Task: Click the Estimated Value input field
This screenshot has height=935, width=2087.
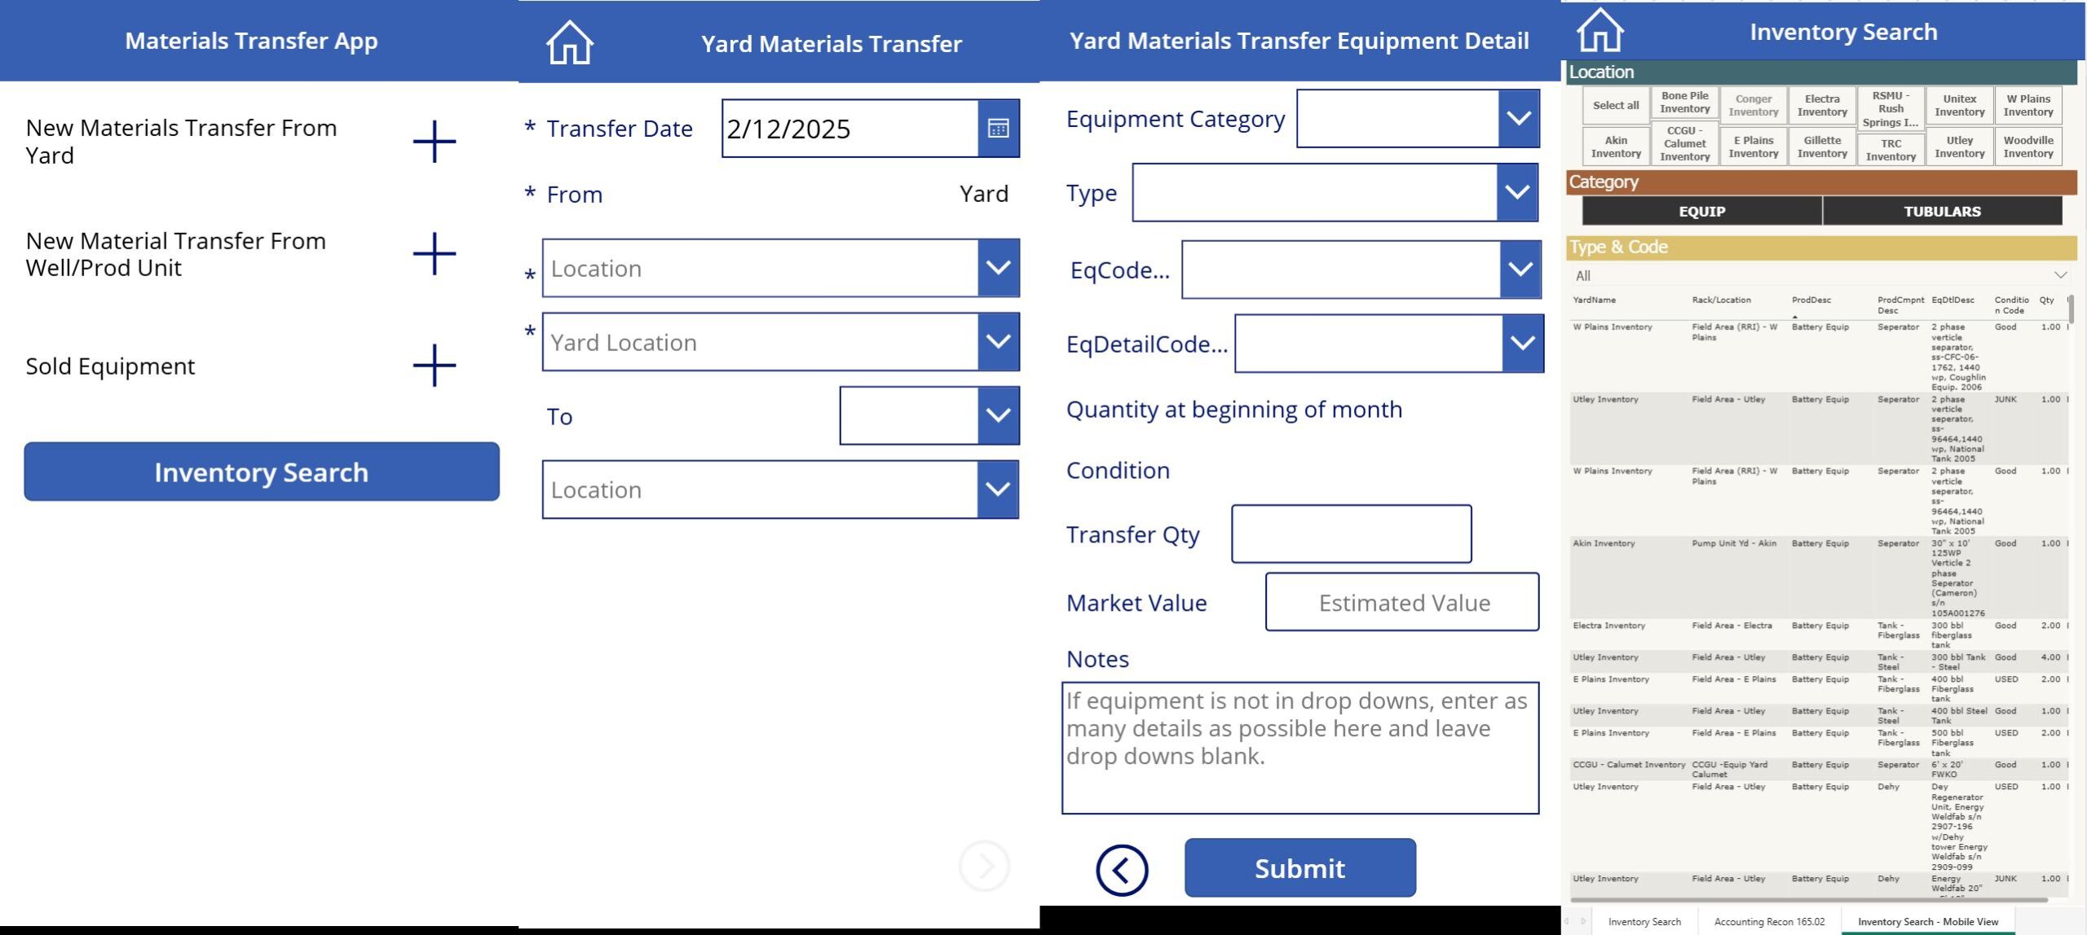Action: click(x=1402, y=603)
